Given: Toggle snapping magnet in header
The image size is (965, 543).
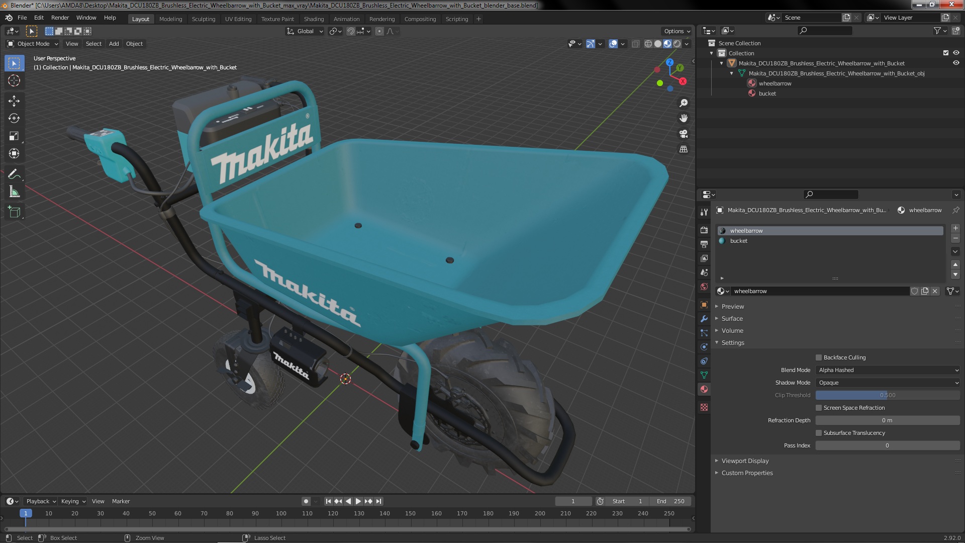Looking at the screenshot, I should [x=351, y=31].
